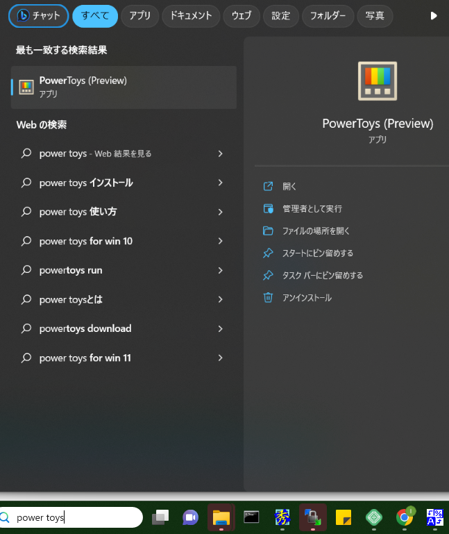
Task: Expand the 'power toys for win 11' chevron
Action: [220, 358]
